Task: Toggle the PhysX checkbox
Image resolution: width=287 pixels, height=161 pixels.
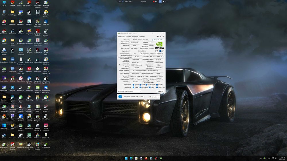Action: click(x=150, y=87)
